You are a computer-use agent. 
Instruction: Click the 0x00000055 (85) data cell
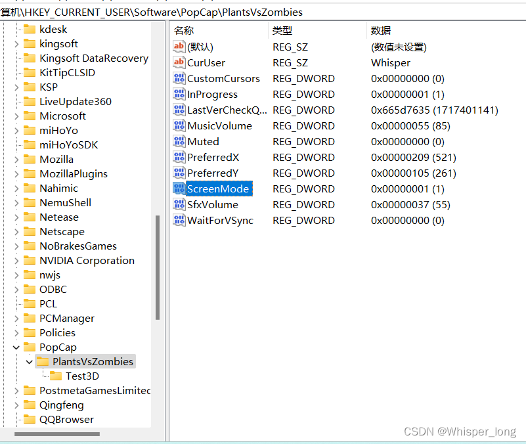pyautogui.click(x=410, y=126)
